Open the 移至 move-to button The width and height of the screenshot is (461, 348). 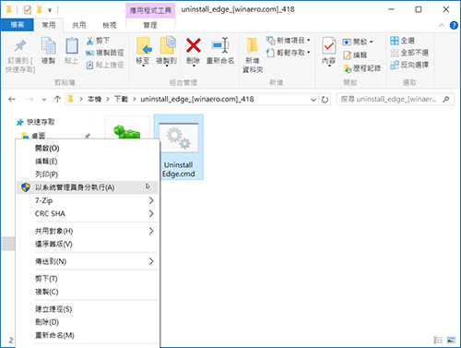144,51
